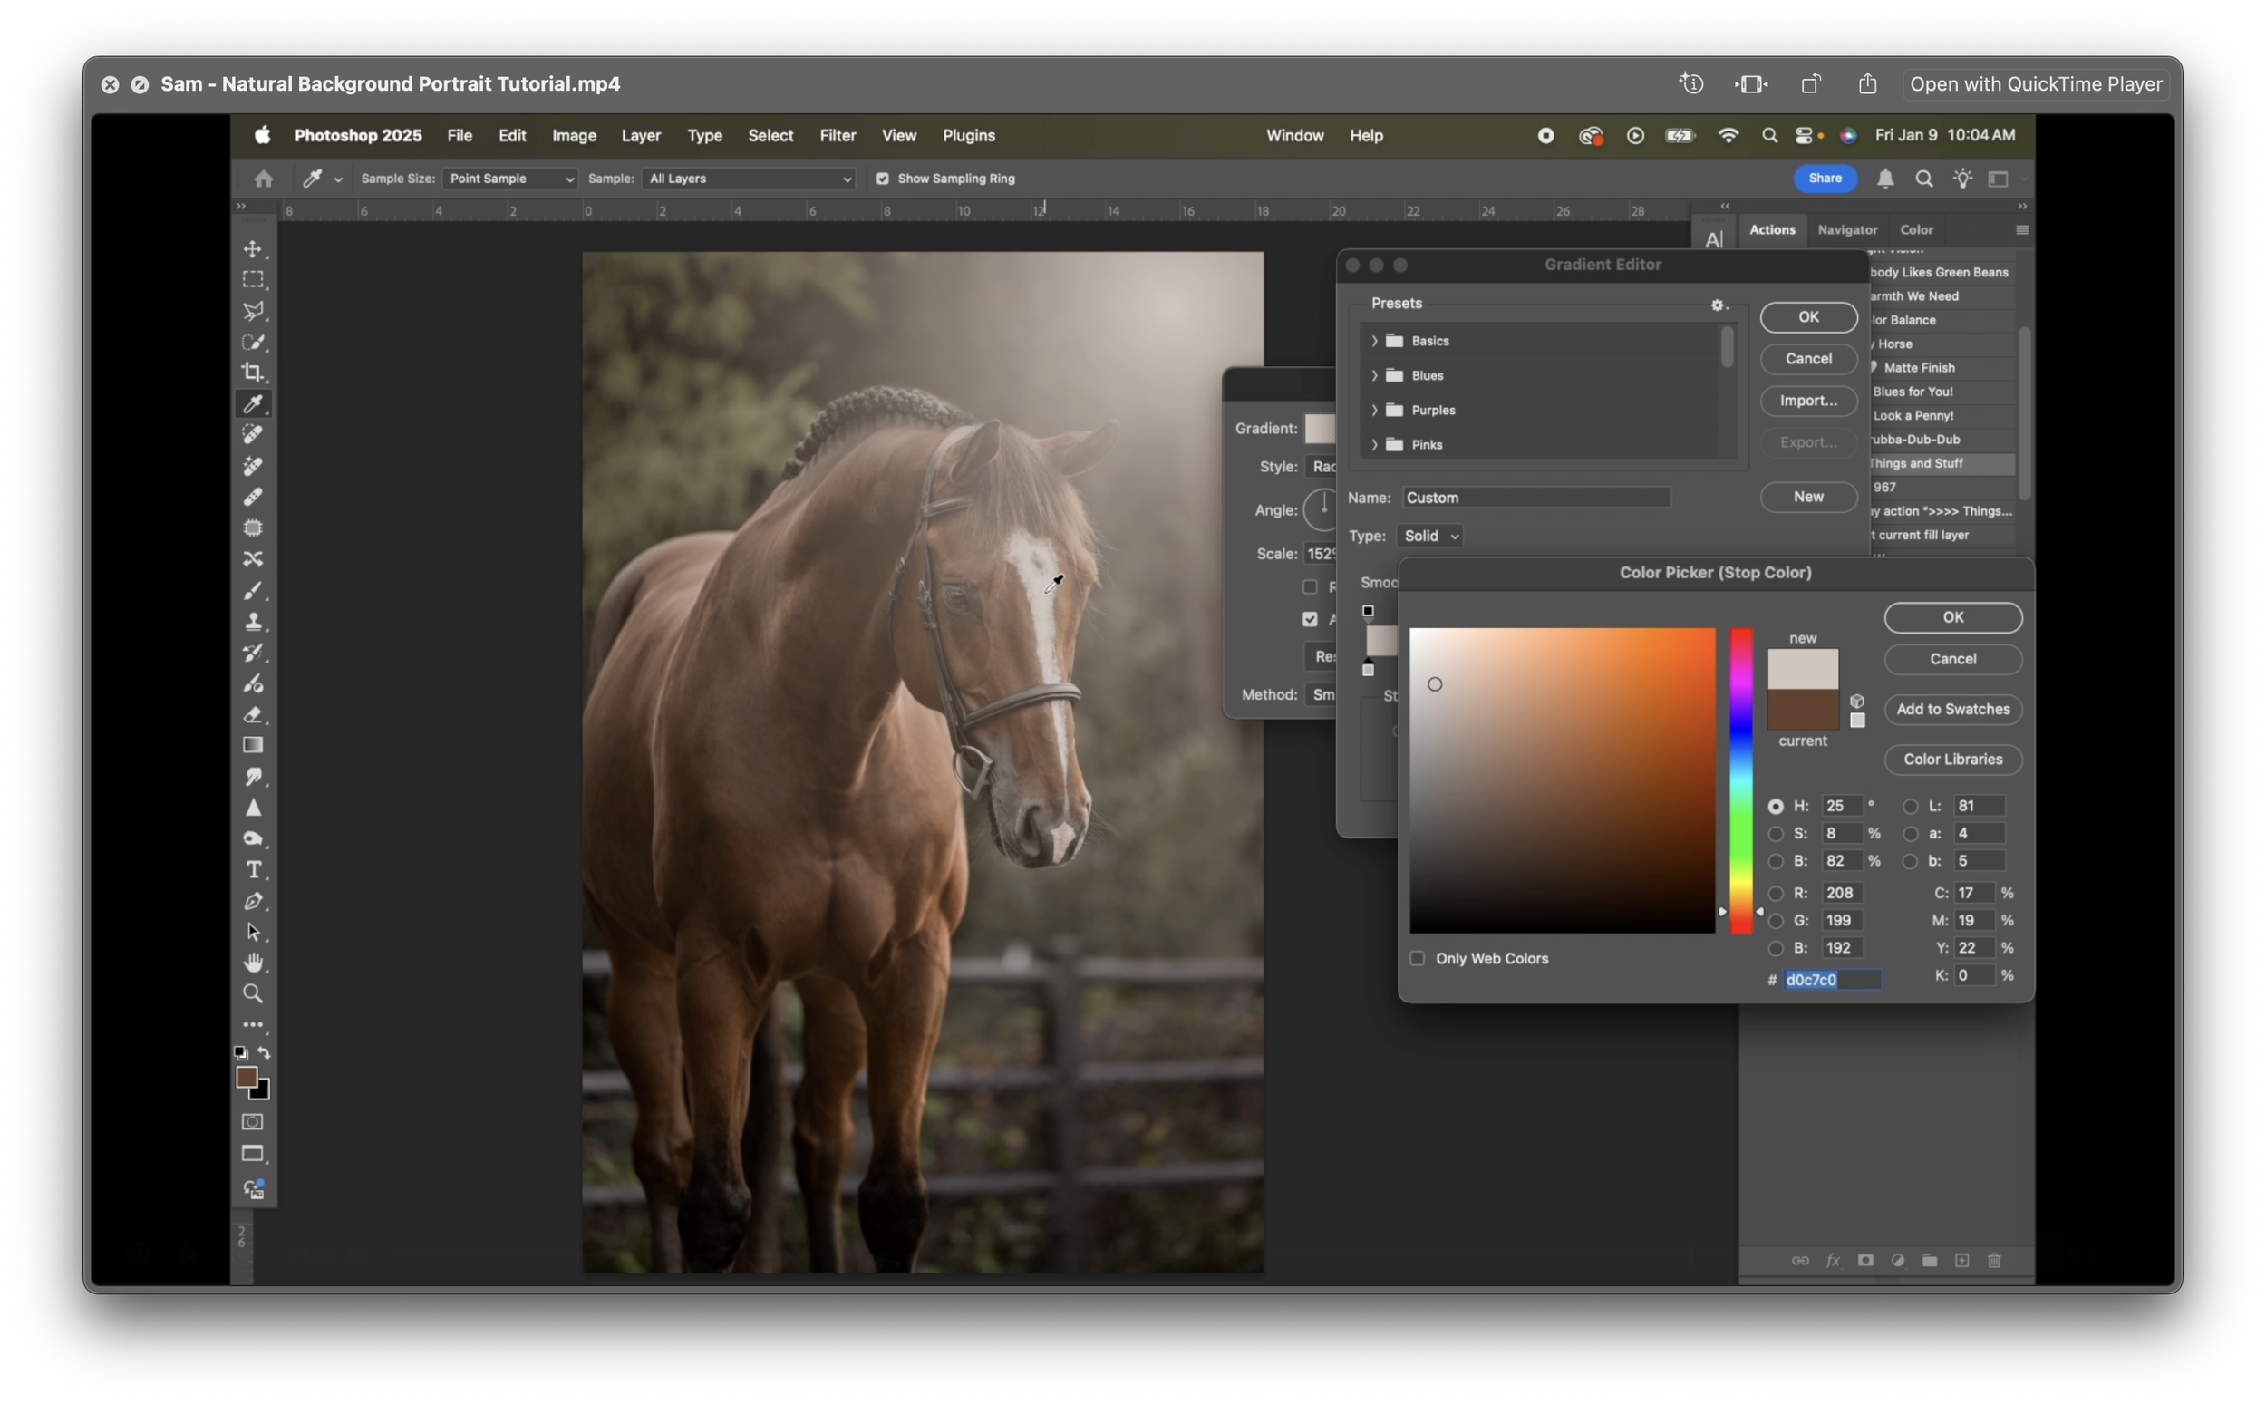The image size is (2266, 1404).
Task: Select the Hue radio button in Color Picker
Action: click(x=1776, y=806)
